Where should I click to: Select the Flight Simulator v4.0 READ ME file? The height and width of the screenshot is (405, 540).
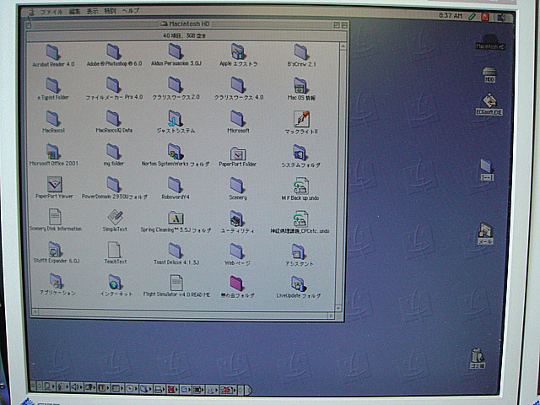point(176,283)
